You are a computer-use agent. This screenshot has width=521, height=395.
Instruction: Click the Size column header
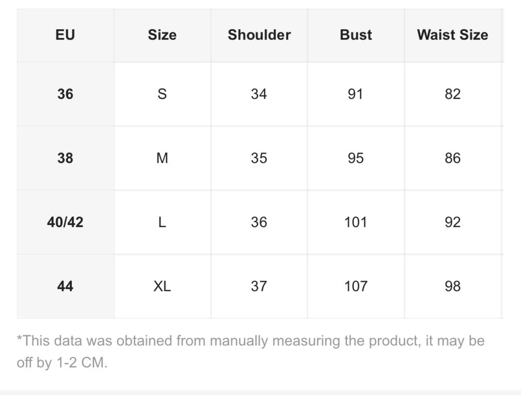(162, 35)
